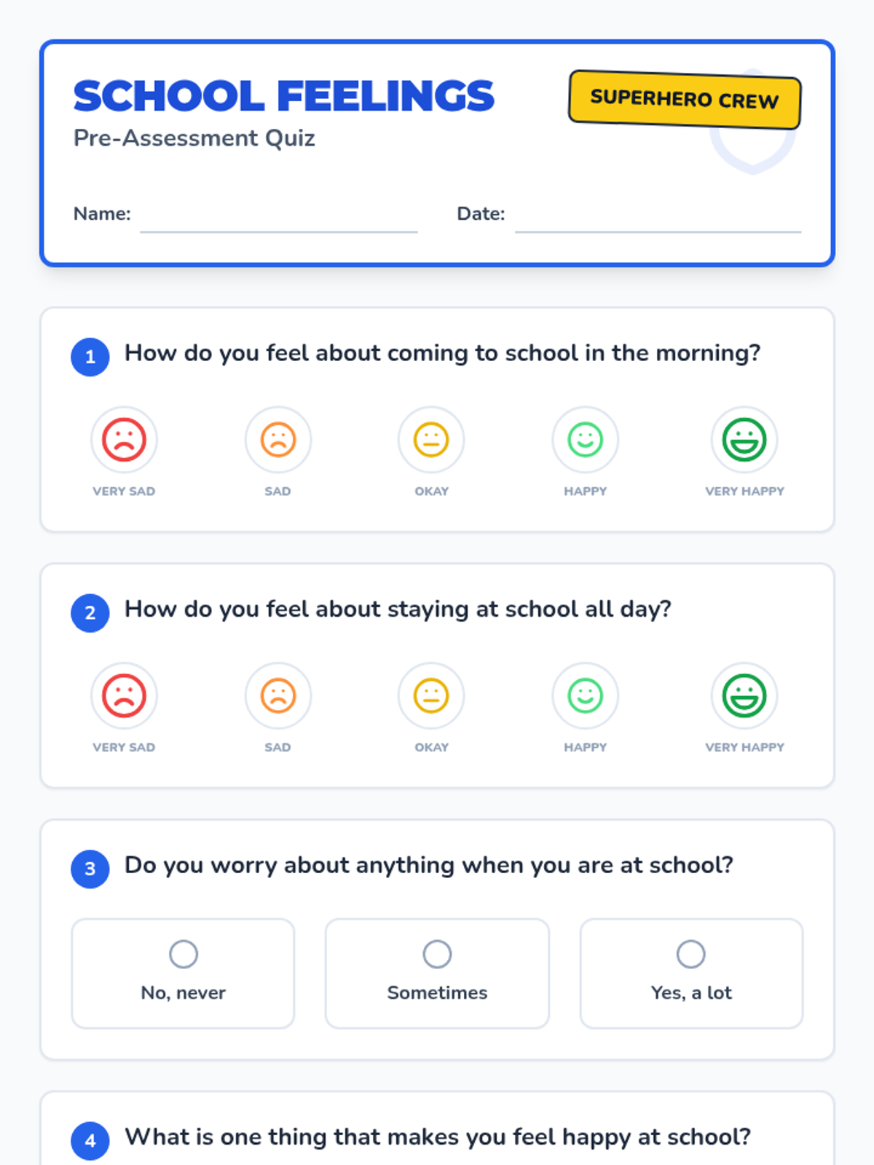
Task: Choose the 'Sometimes' radio option
Action: [x=437, y=974]
